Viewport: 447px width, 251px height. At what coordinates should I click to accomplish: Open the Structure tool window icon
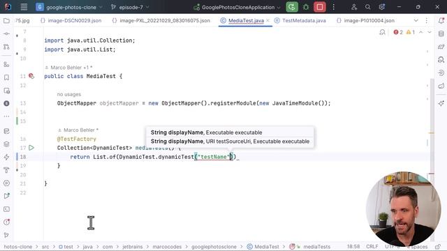click(6, 65)
